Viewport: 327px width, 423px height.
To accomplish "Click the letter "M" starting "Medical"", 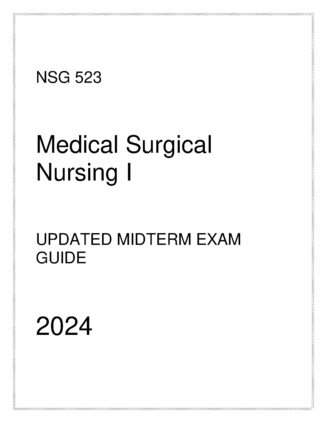I will [44, 145].
